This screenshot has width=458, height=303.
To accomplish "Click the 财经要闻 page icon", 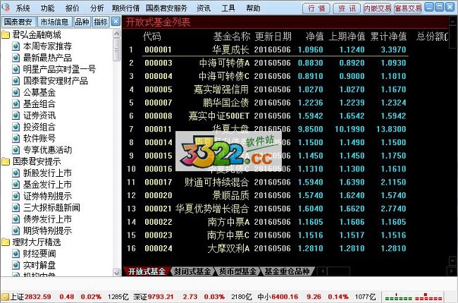I will click(x=16, y=254).
